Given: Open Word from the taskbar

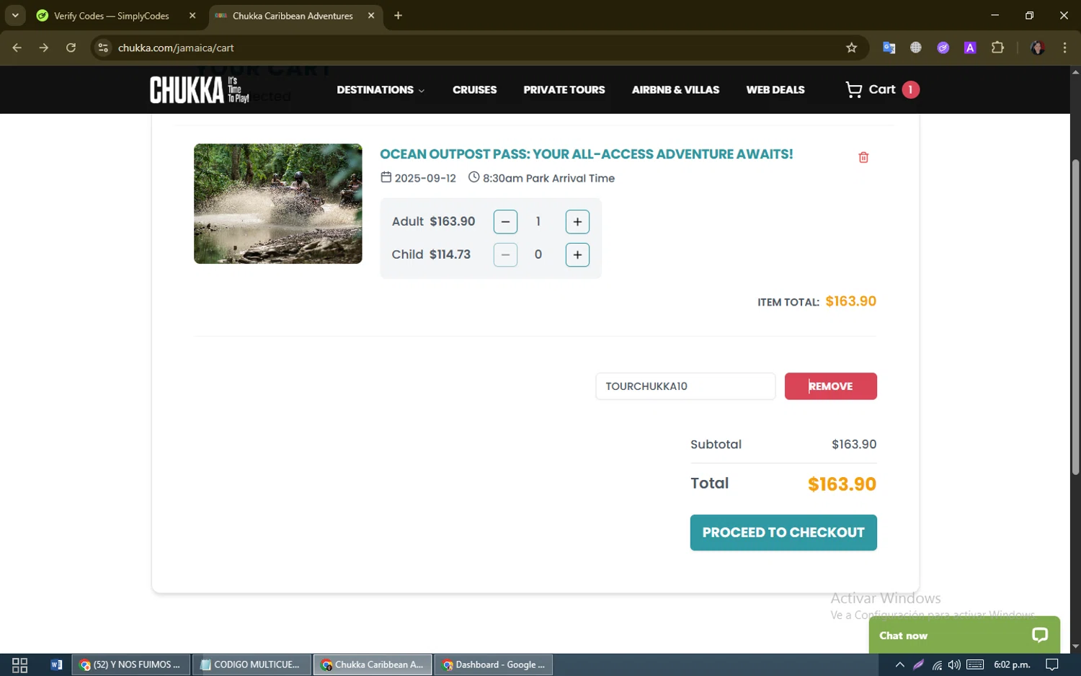Looking at the screenshot, I should pos(56,664).
